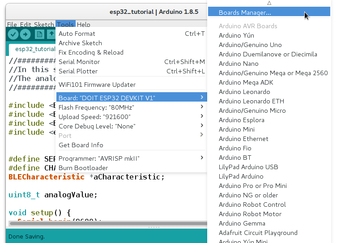Click Get Board Info
This screenshot has height=243, width=341.
coord(132,145)
